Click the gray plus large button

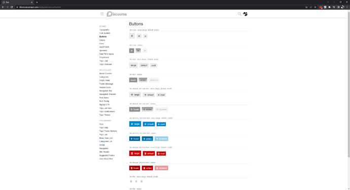tap(135, 95)
